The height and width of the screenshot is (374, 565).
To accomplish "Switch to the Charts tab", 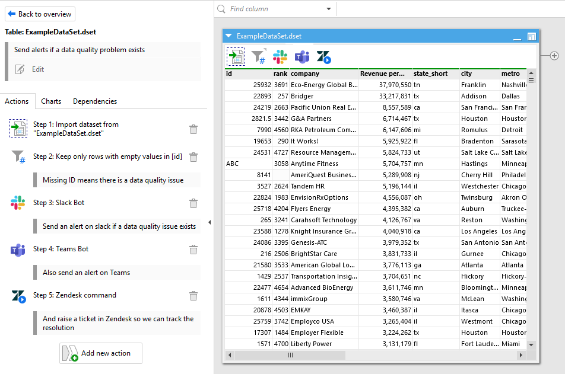I will click(51, 101).
